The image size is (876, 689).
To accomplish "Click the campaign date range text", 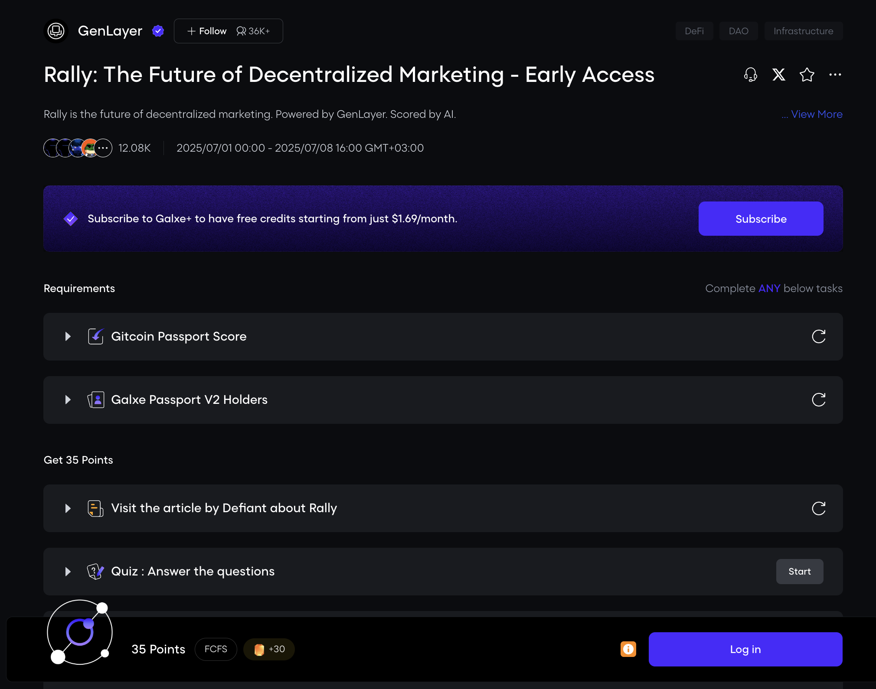I will (300, 148).
